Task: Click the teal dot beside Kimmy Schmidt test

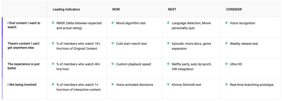Action: pos(168,84)
